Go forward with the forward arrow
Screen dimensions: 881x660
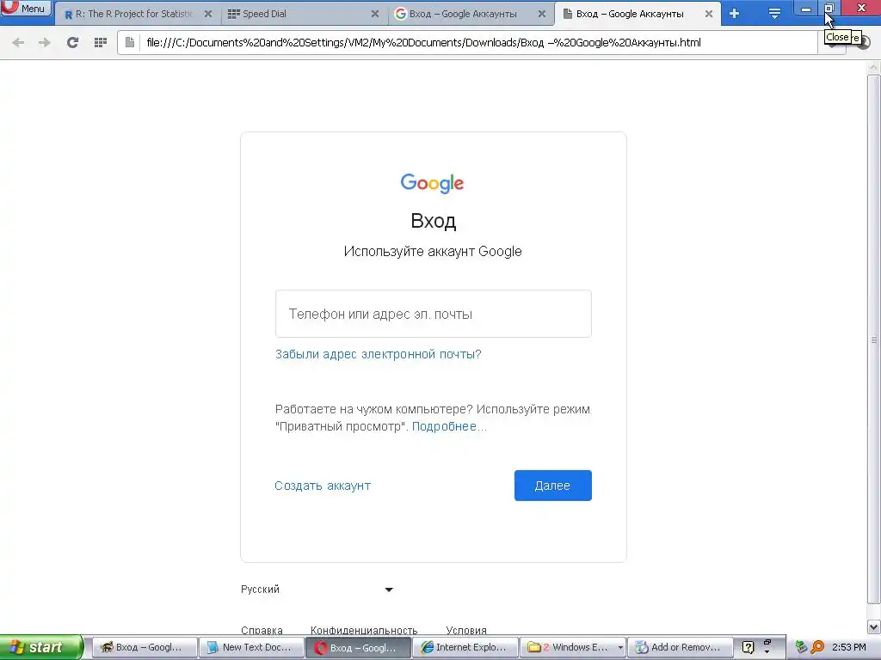pyautogui.click(x=45, y=42)
